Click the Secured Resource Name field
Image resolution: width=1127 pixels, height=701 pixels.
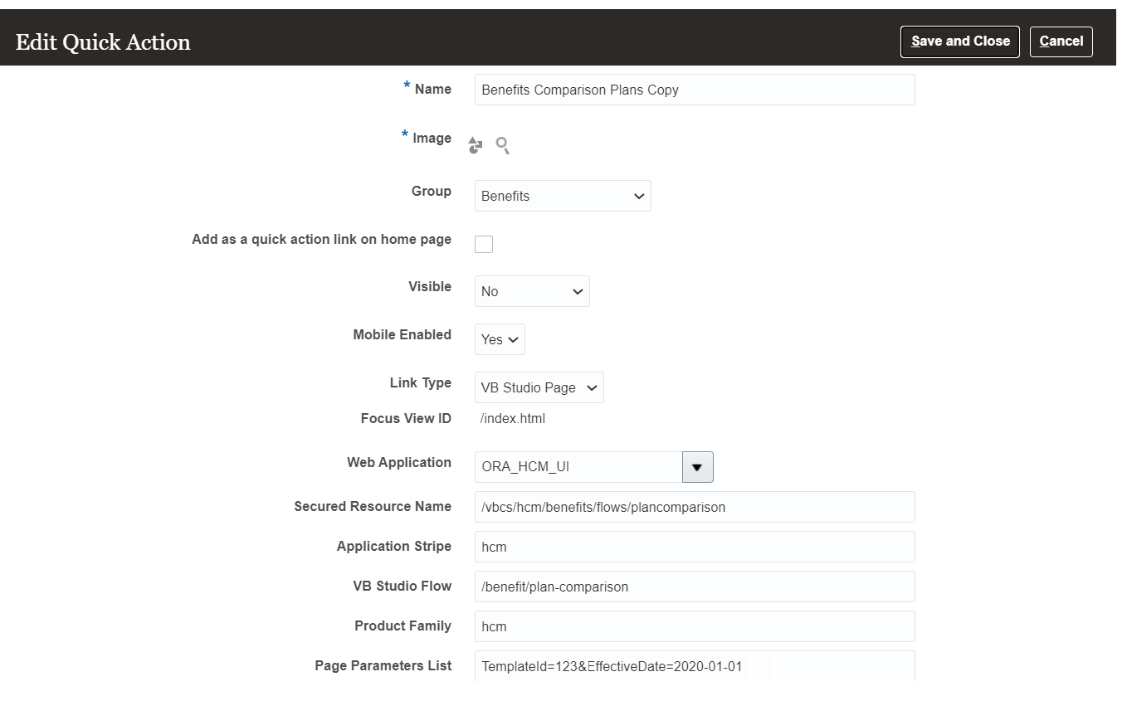tap(695, 508)
